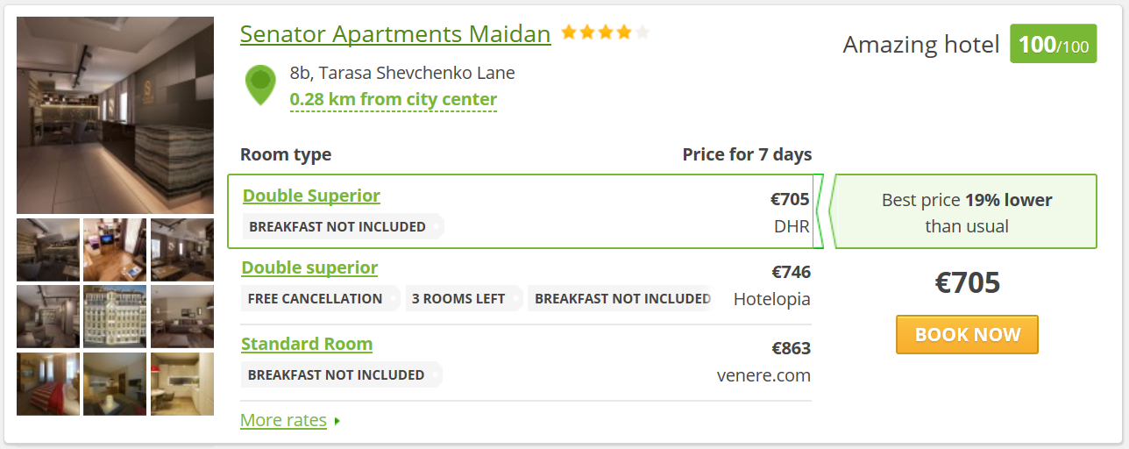Click the FREE CANCELLATION tag

316,298
